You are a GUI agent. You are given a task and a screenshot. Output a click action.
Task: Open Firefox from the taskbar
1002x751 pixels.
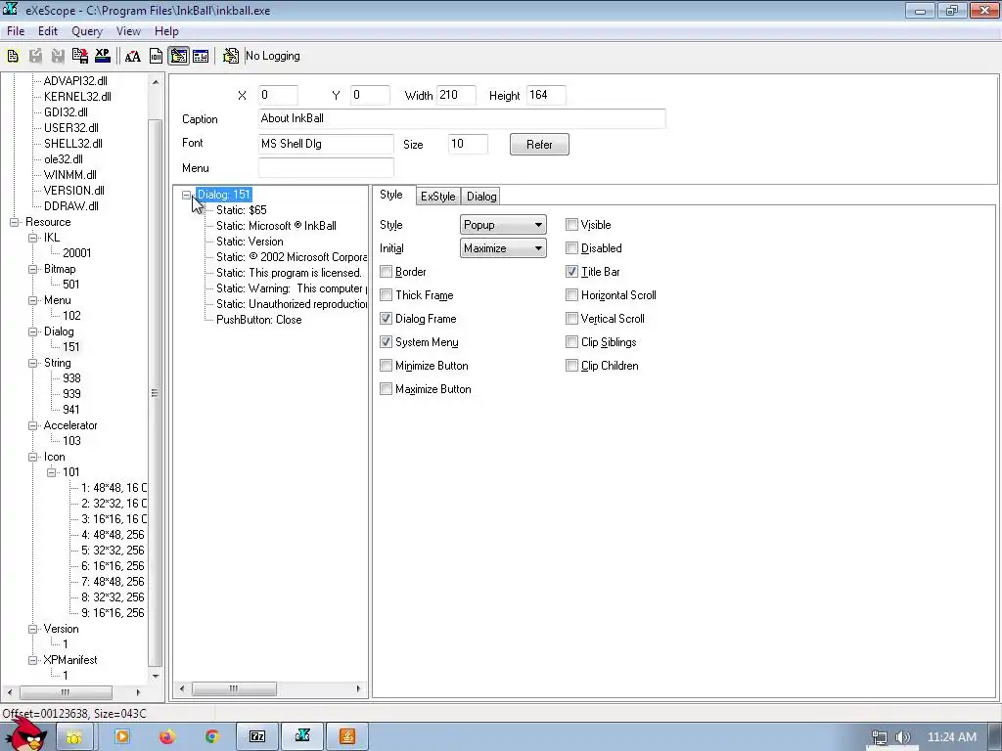coord(166,737)
